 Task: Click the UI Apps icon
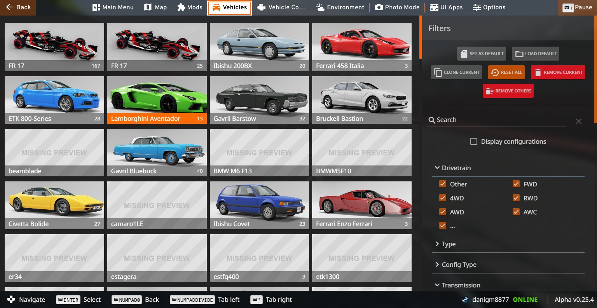pyautogui.click(x=434, y=7)
